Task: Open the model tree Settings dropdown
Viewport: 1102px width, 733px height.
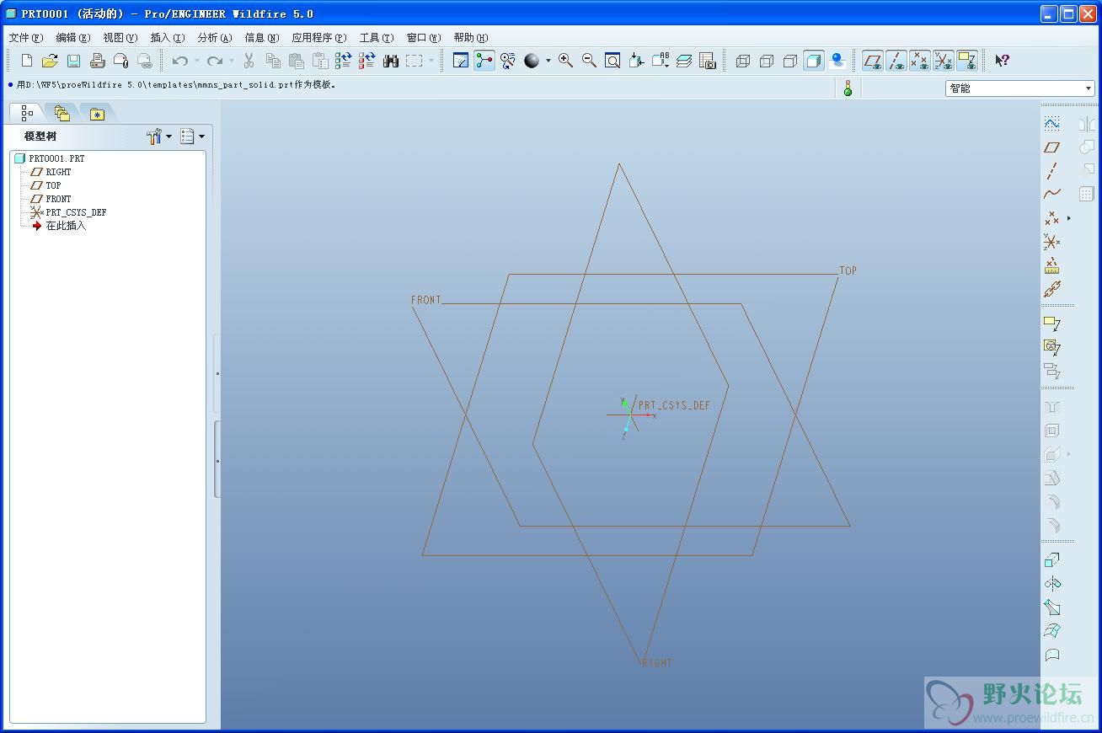Action: 158,136
